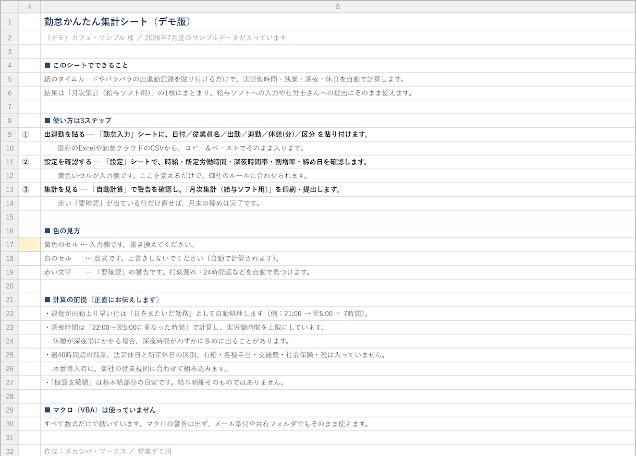Select cell starting 既存のExcelや勤怠クラウドのCSVから
This screenshot has width=636, height=456.
pyautogui.click(x=338, y=148)
